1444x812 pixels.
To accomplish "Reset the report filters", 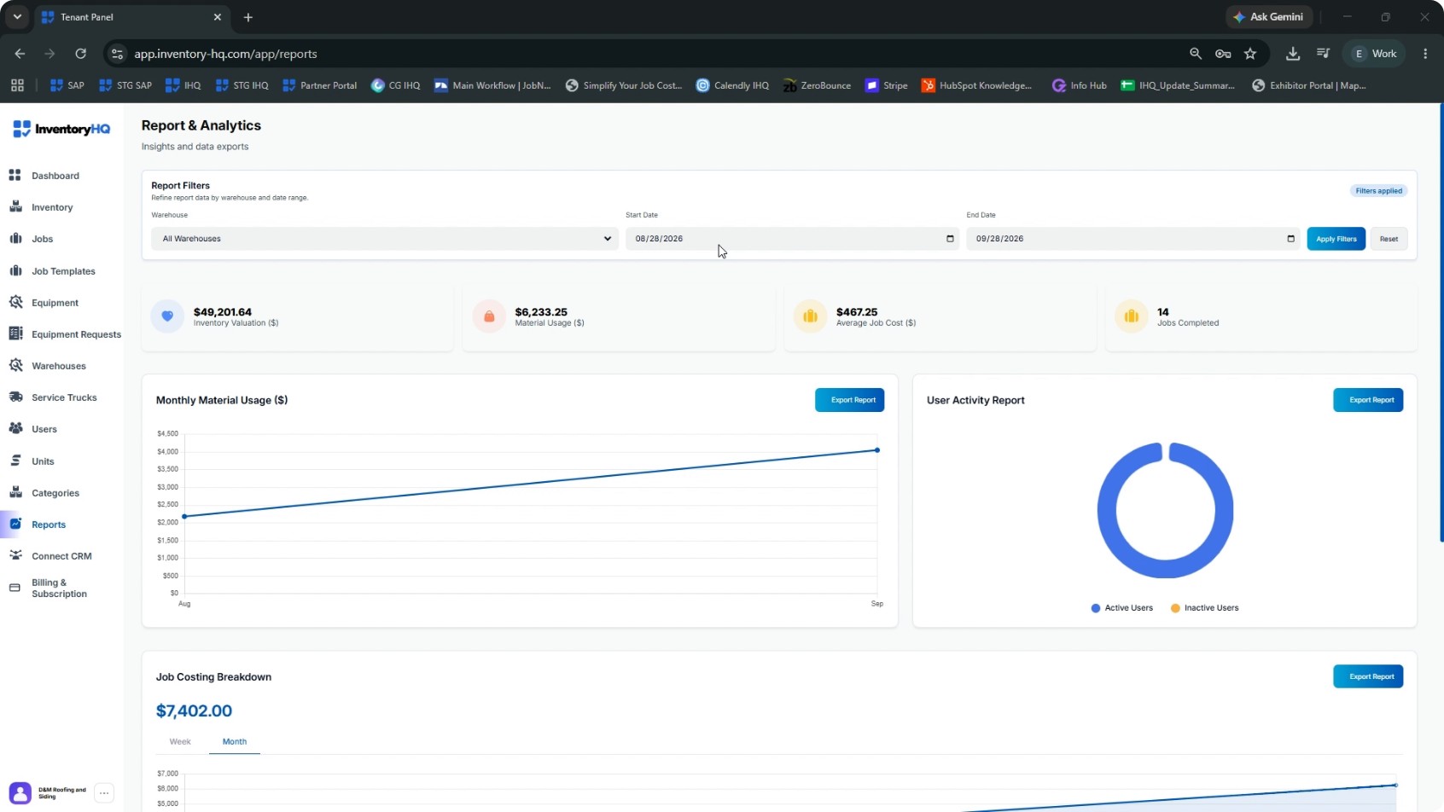I will click(1389, 239).
